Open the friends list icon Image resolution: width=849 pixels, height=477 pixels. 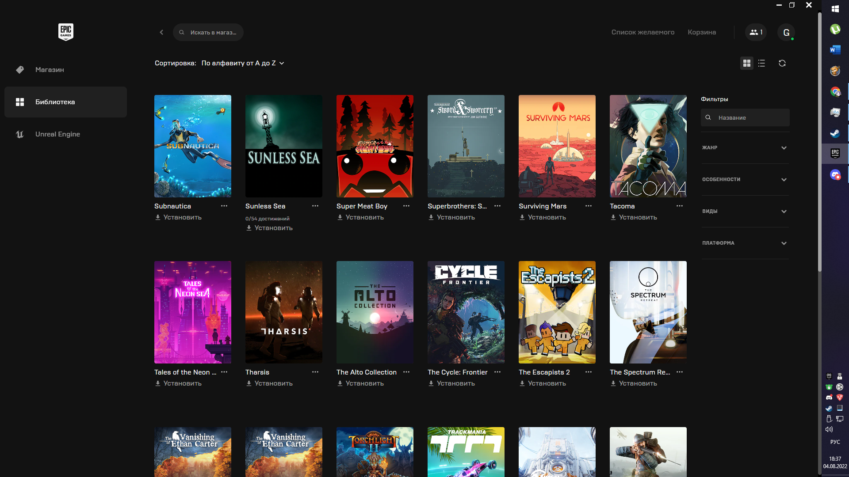point(756,32)
